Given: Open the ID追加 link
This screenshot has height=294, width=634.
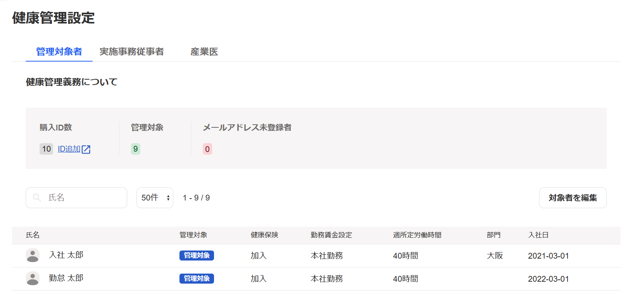Looking at the screenshot, I should click(69, 149).
